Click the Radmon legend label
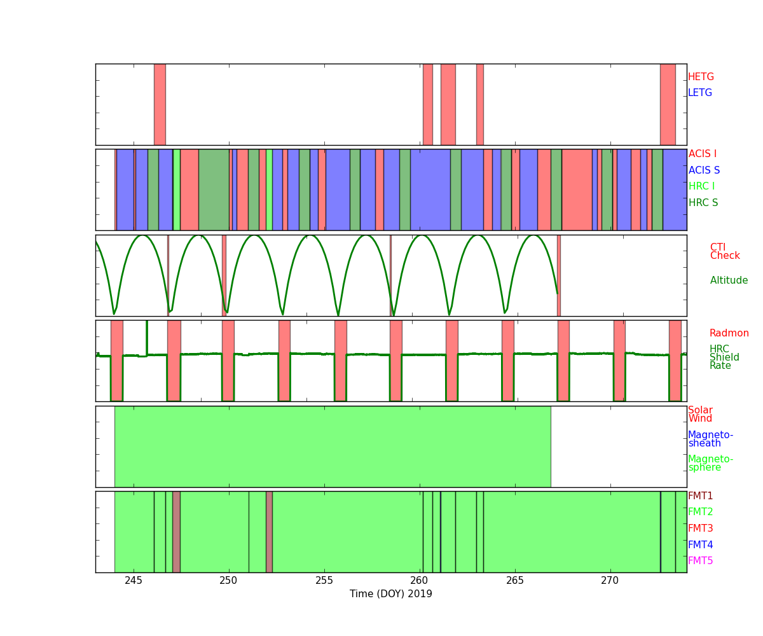The height and width of the screenshot is (636, 763). 729,333
